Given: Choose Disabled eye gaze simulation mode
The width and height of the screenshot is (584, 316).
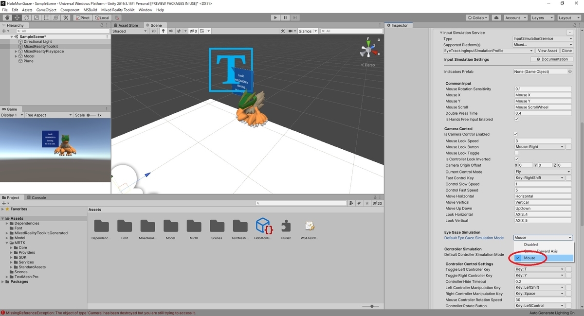Looking at the screenshot, I should pos(544,245).
